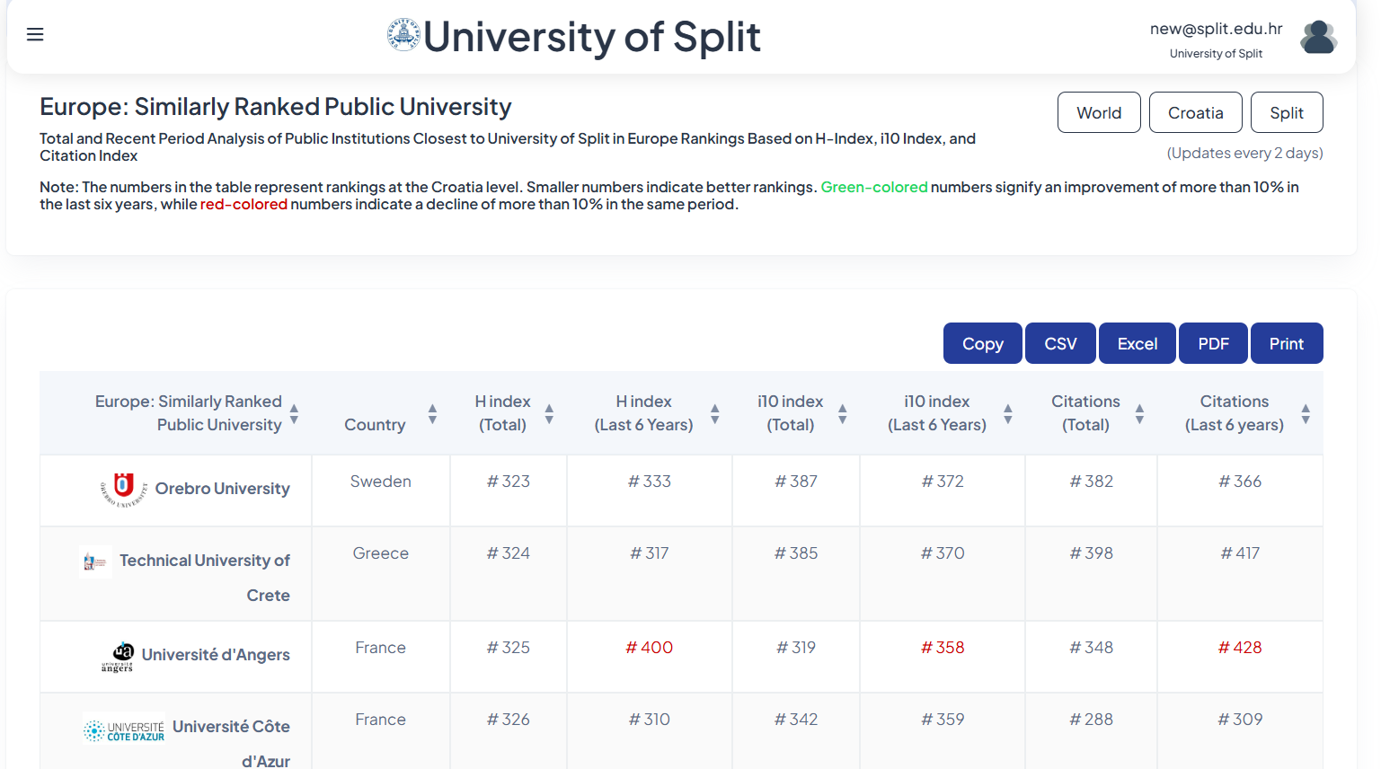
Task: Click the University of Split crest logo
Action: coord(403,35)
